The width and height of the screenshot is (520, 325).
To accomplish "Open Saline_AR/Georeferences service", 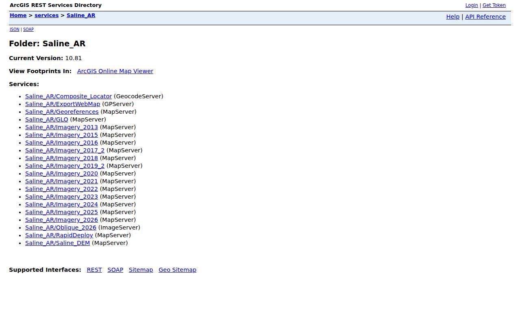I will tap(62, 112).
